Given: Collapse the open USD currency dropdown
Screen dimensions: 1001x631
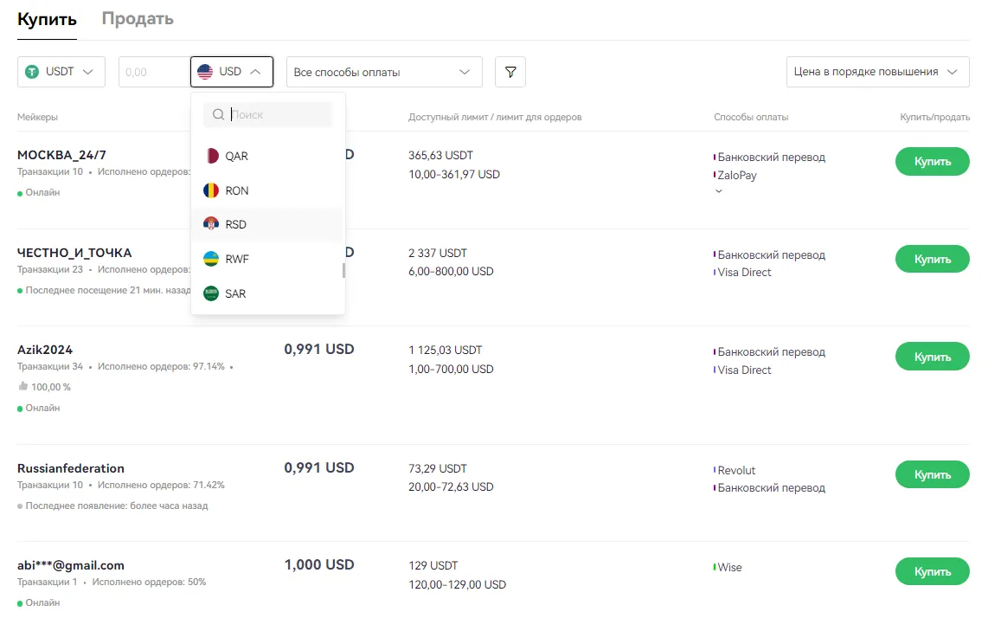Looking at the screenshot, I should (256, 72).
